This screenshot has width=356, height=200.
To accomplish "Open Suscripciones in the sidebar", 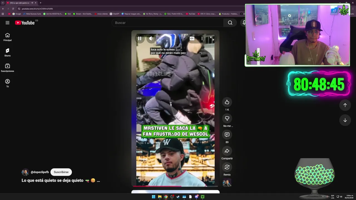I will 8,68.
